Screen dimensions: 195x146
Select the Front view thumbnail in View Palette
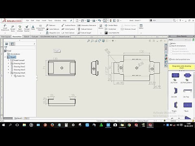pos(175,75)
